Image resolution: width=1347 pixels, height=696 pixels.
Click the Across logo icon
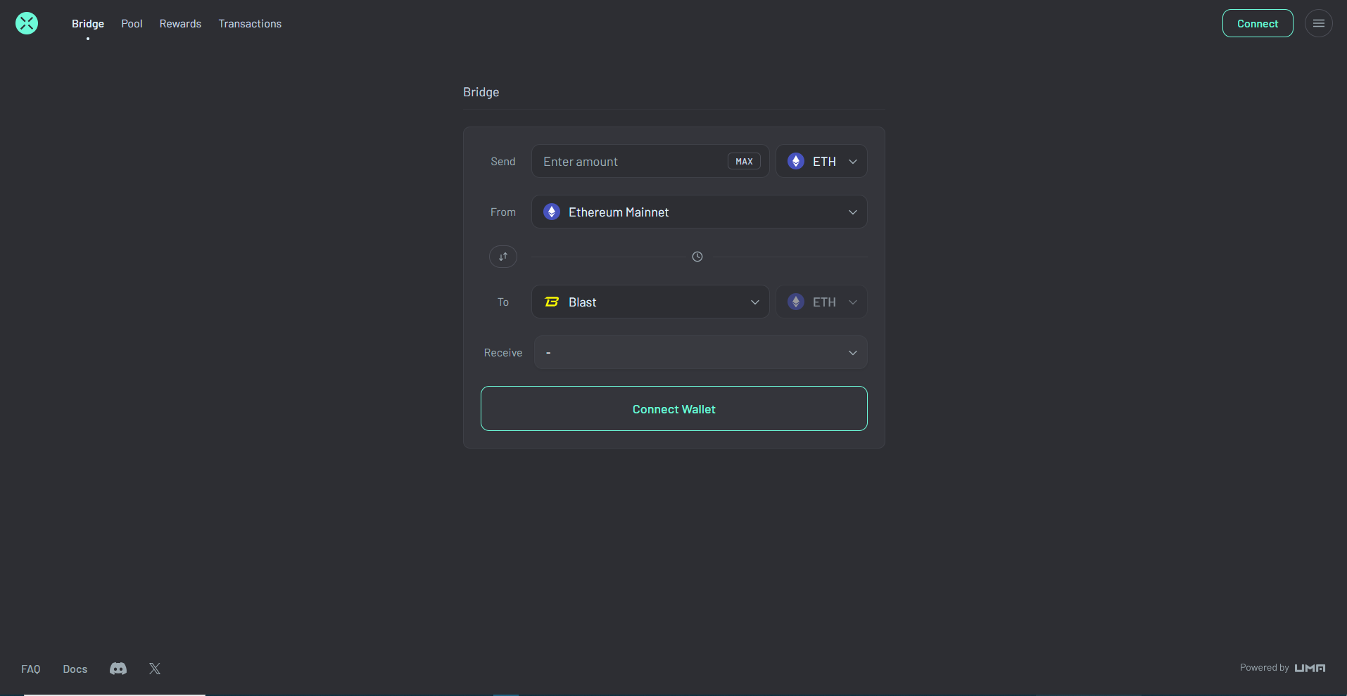pyautogui.click(x=27, y=23)
